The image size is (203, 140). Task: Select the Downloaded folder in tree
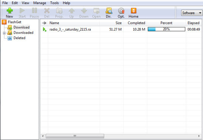click(23, 32)
